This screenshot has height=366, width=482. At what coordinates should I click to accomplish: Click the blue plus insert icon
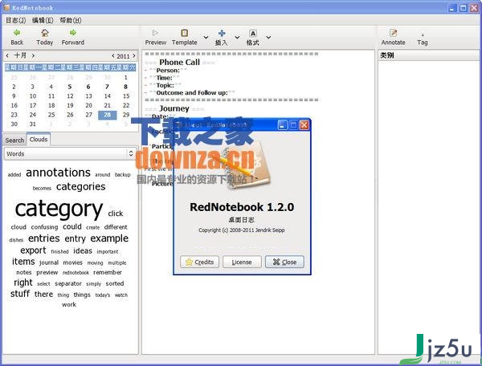point(222,33)
